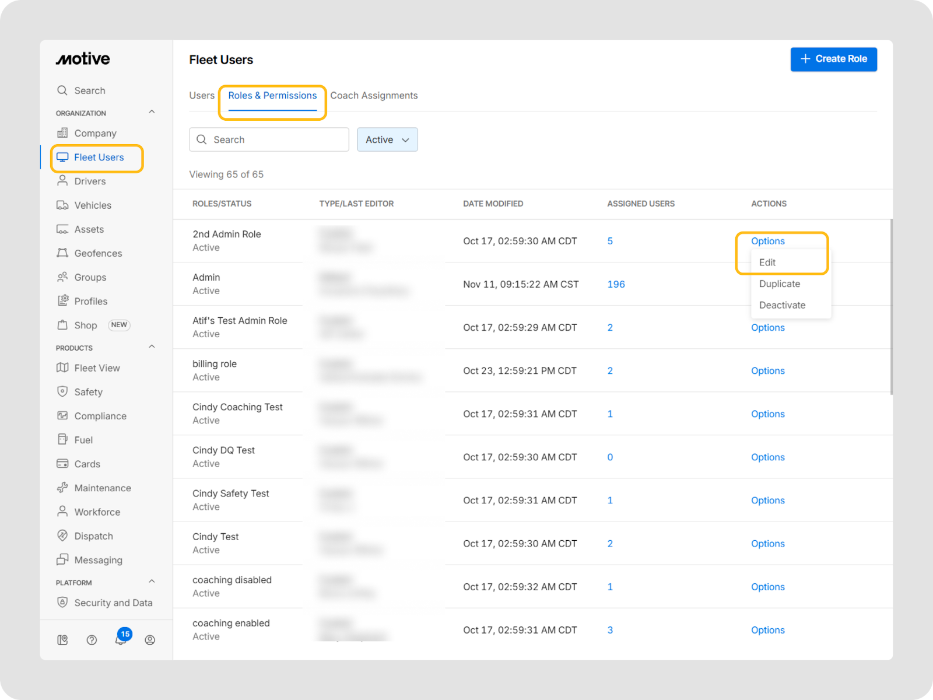Viewport: 933px width, 700px height.
Task: Open Options for billing role
Action: 767,371
